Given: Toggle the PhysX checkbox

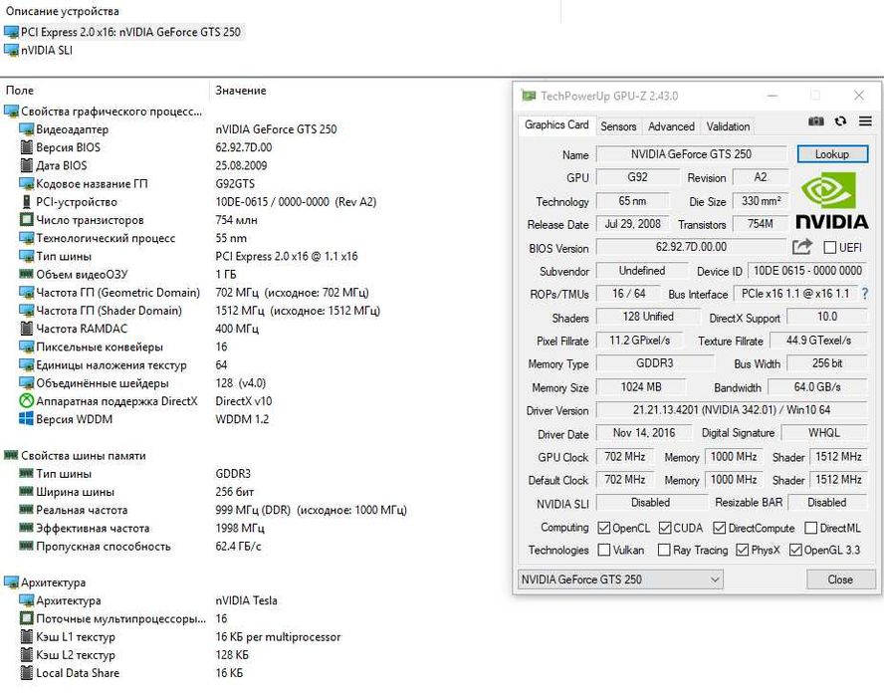Looking at the screenshot, I should pos(742,550).
